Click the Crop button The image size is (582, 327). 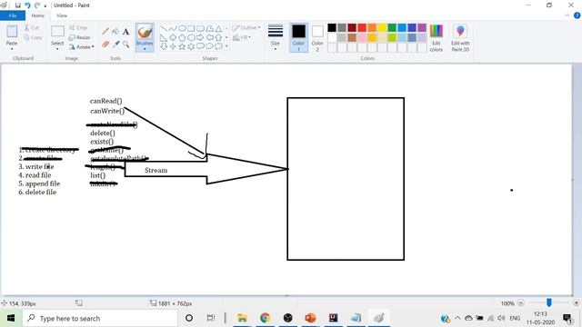pos(78,28)
